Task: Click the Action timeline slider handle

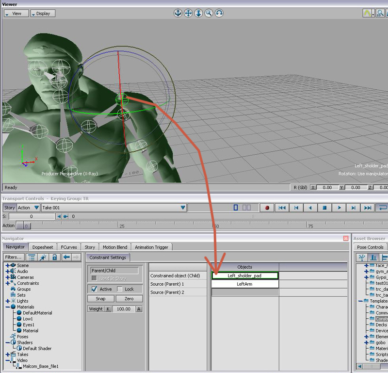Action: click(24, 226)
